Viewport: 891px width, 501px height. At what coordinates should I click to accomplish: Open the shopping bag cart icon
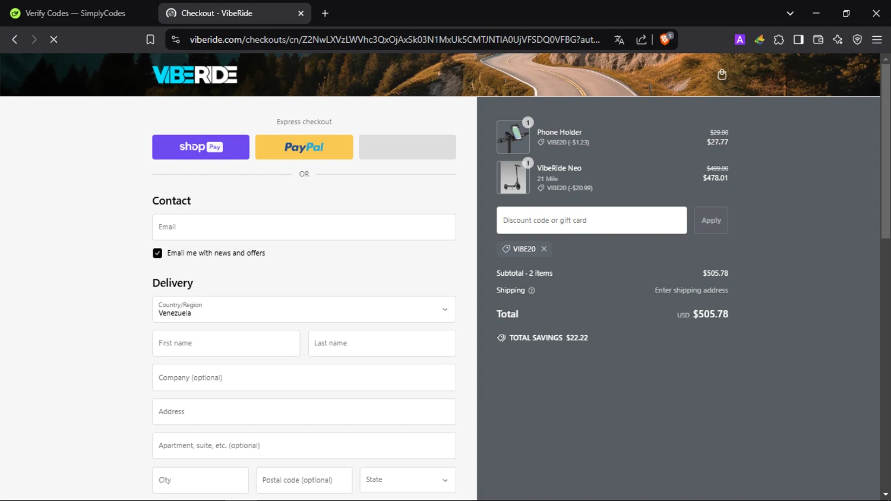(x=722, y=75)
